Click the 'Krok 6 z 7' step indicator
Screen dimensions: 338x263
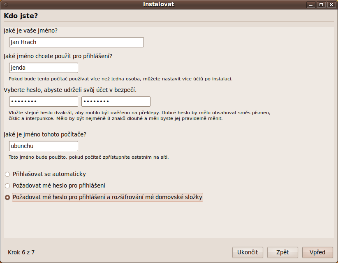21,252
